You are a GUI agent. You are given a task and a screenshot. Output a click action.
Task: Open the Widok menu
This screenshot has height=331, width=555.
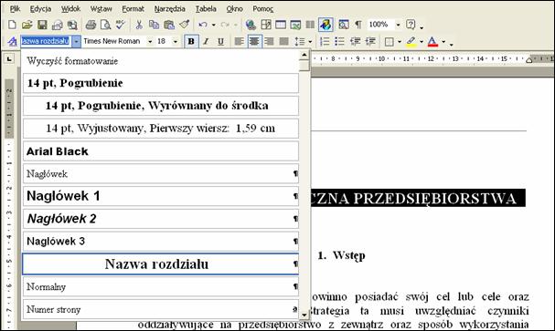(70, 9)
